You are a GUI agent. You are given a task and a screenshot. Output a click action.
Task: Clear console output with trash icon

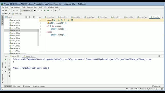click(x=9, y=76)
